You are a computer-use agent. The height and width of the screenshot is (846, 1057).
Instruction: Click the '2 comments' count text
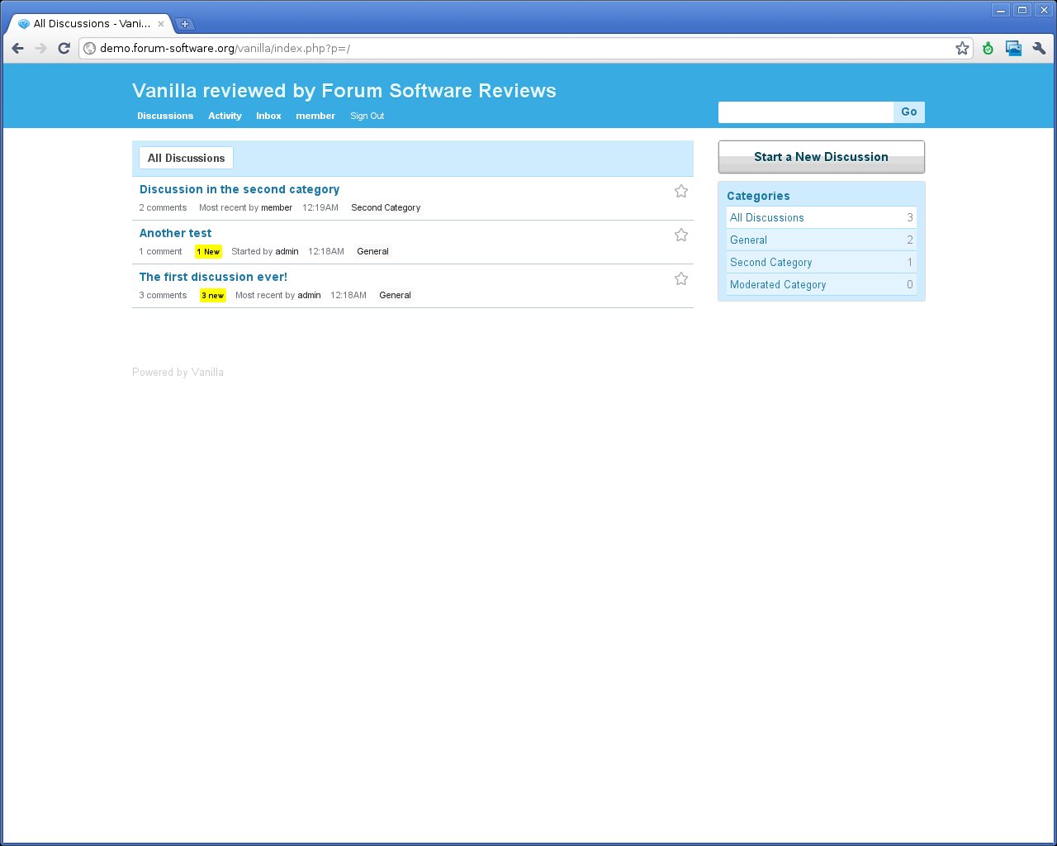[x=163, y=207]
